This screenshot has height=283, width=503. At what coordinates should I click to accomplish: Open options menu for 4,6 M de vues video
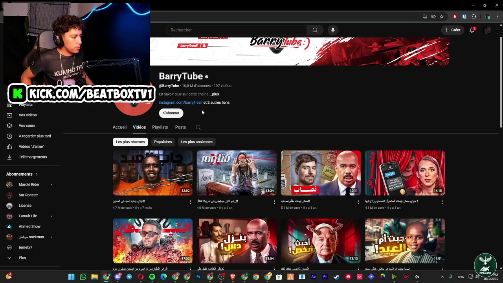coord(275,202)
